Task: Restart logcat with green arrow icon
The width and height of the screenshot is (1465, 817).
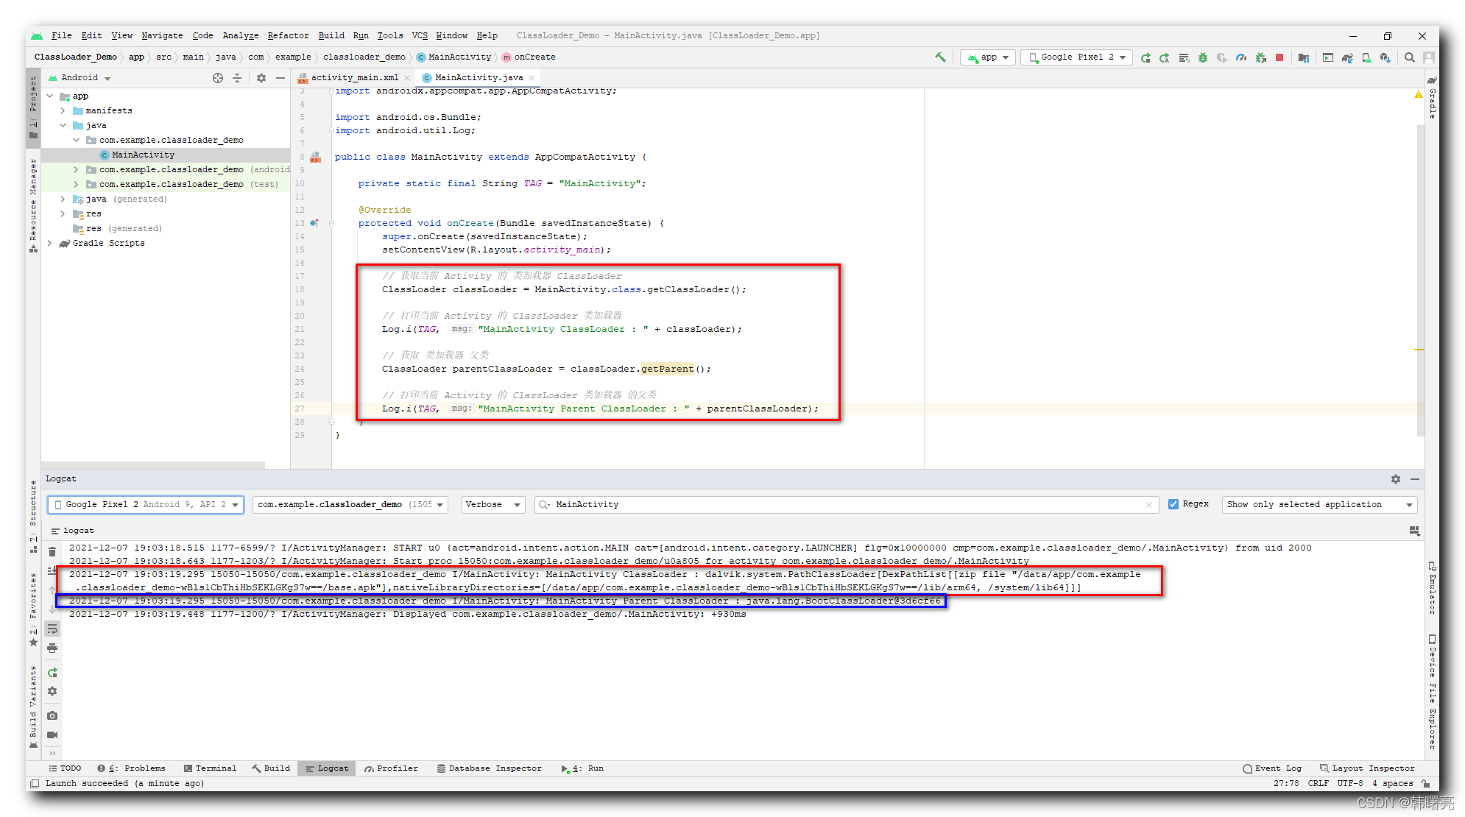Action: 52,673
